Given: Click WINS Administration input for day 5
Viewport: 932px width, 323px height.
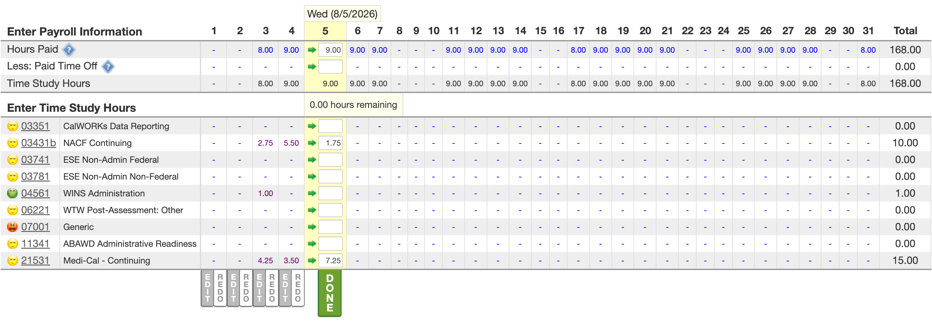Looking at the screenshot, I should pos(330,193).
